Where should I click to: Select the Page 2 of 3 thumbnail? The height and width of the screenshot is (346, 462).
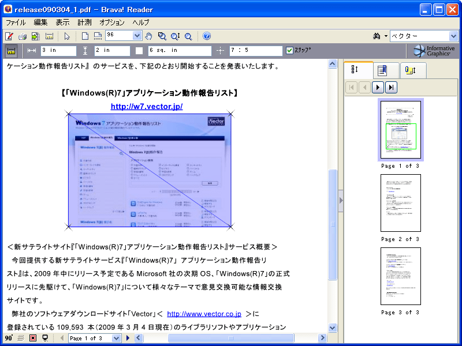pos(401,203)
